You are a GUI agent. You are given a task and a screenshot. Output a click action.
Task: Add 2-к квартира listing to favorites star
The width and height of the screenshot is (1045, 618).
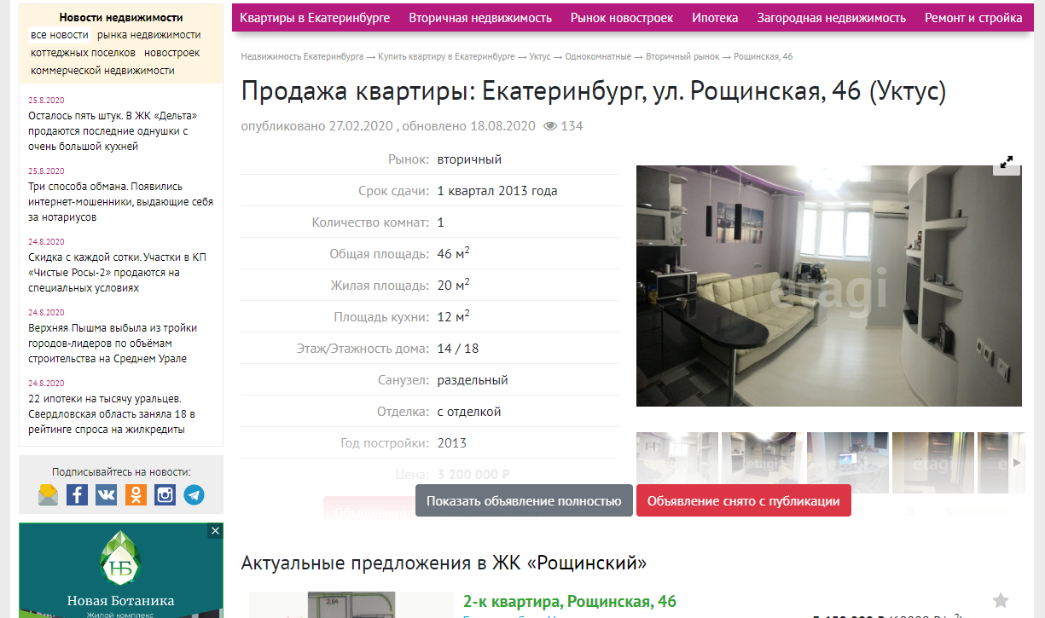point(1001,601)
